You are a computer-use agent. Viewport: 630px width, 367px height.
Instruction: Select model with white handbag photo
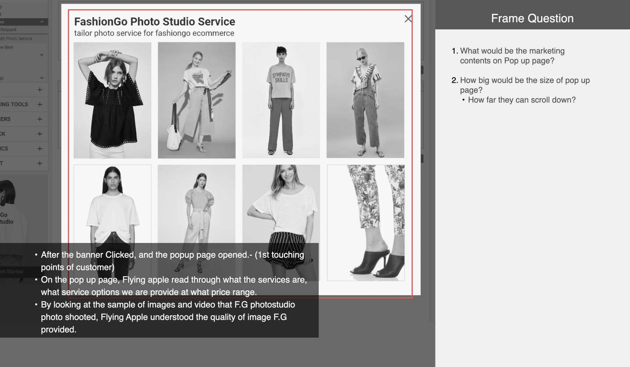point(197,100)
